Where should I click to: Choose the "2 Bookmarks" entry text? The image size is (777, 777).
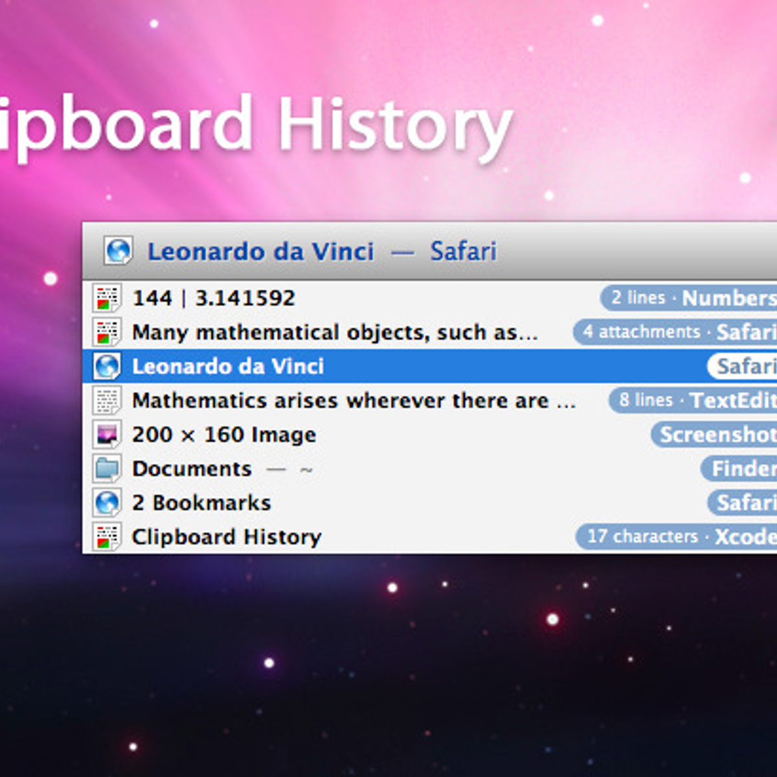click(201, 503)
